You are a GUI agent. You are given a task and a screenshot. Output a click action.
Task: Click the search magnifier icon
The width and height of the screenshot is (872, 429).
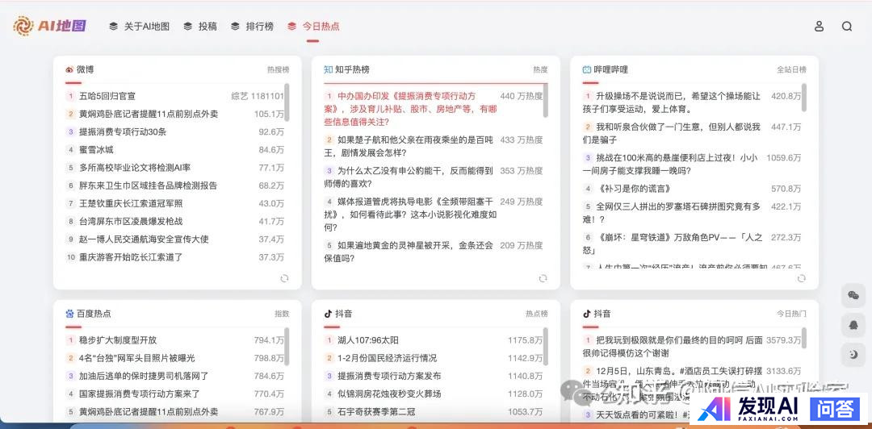(x=846, y=26)
